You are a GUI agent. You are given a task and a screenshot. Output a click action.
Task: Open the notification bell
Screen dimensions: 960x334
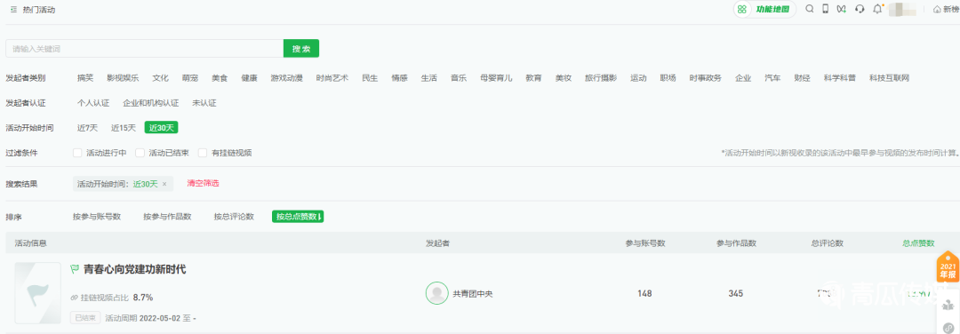point(878,9)
